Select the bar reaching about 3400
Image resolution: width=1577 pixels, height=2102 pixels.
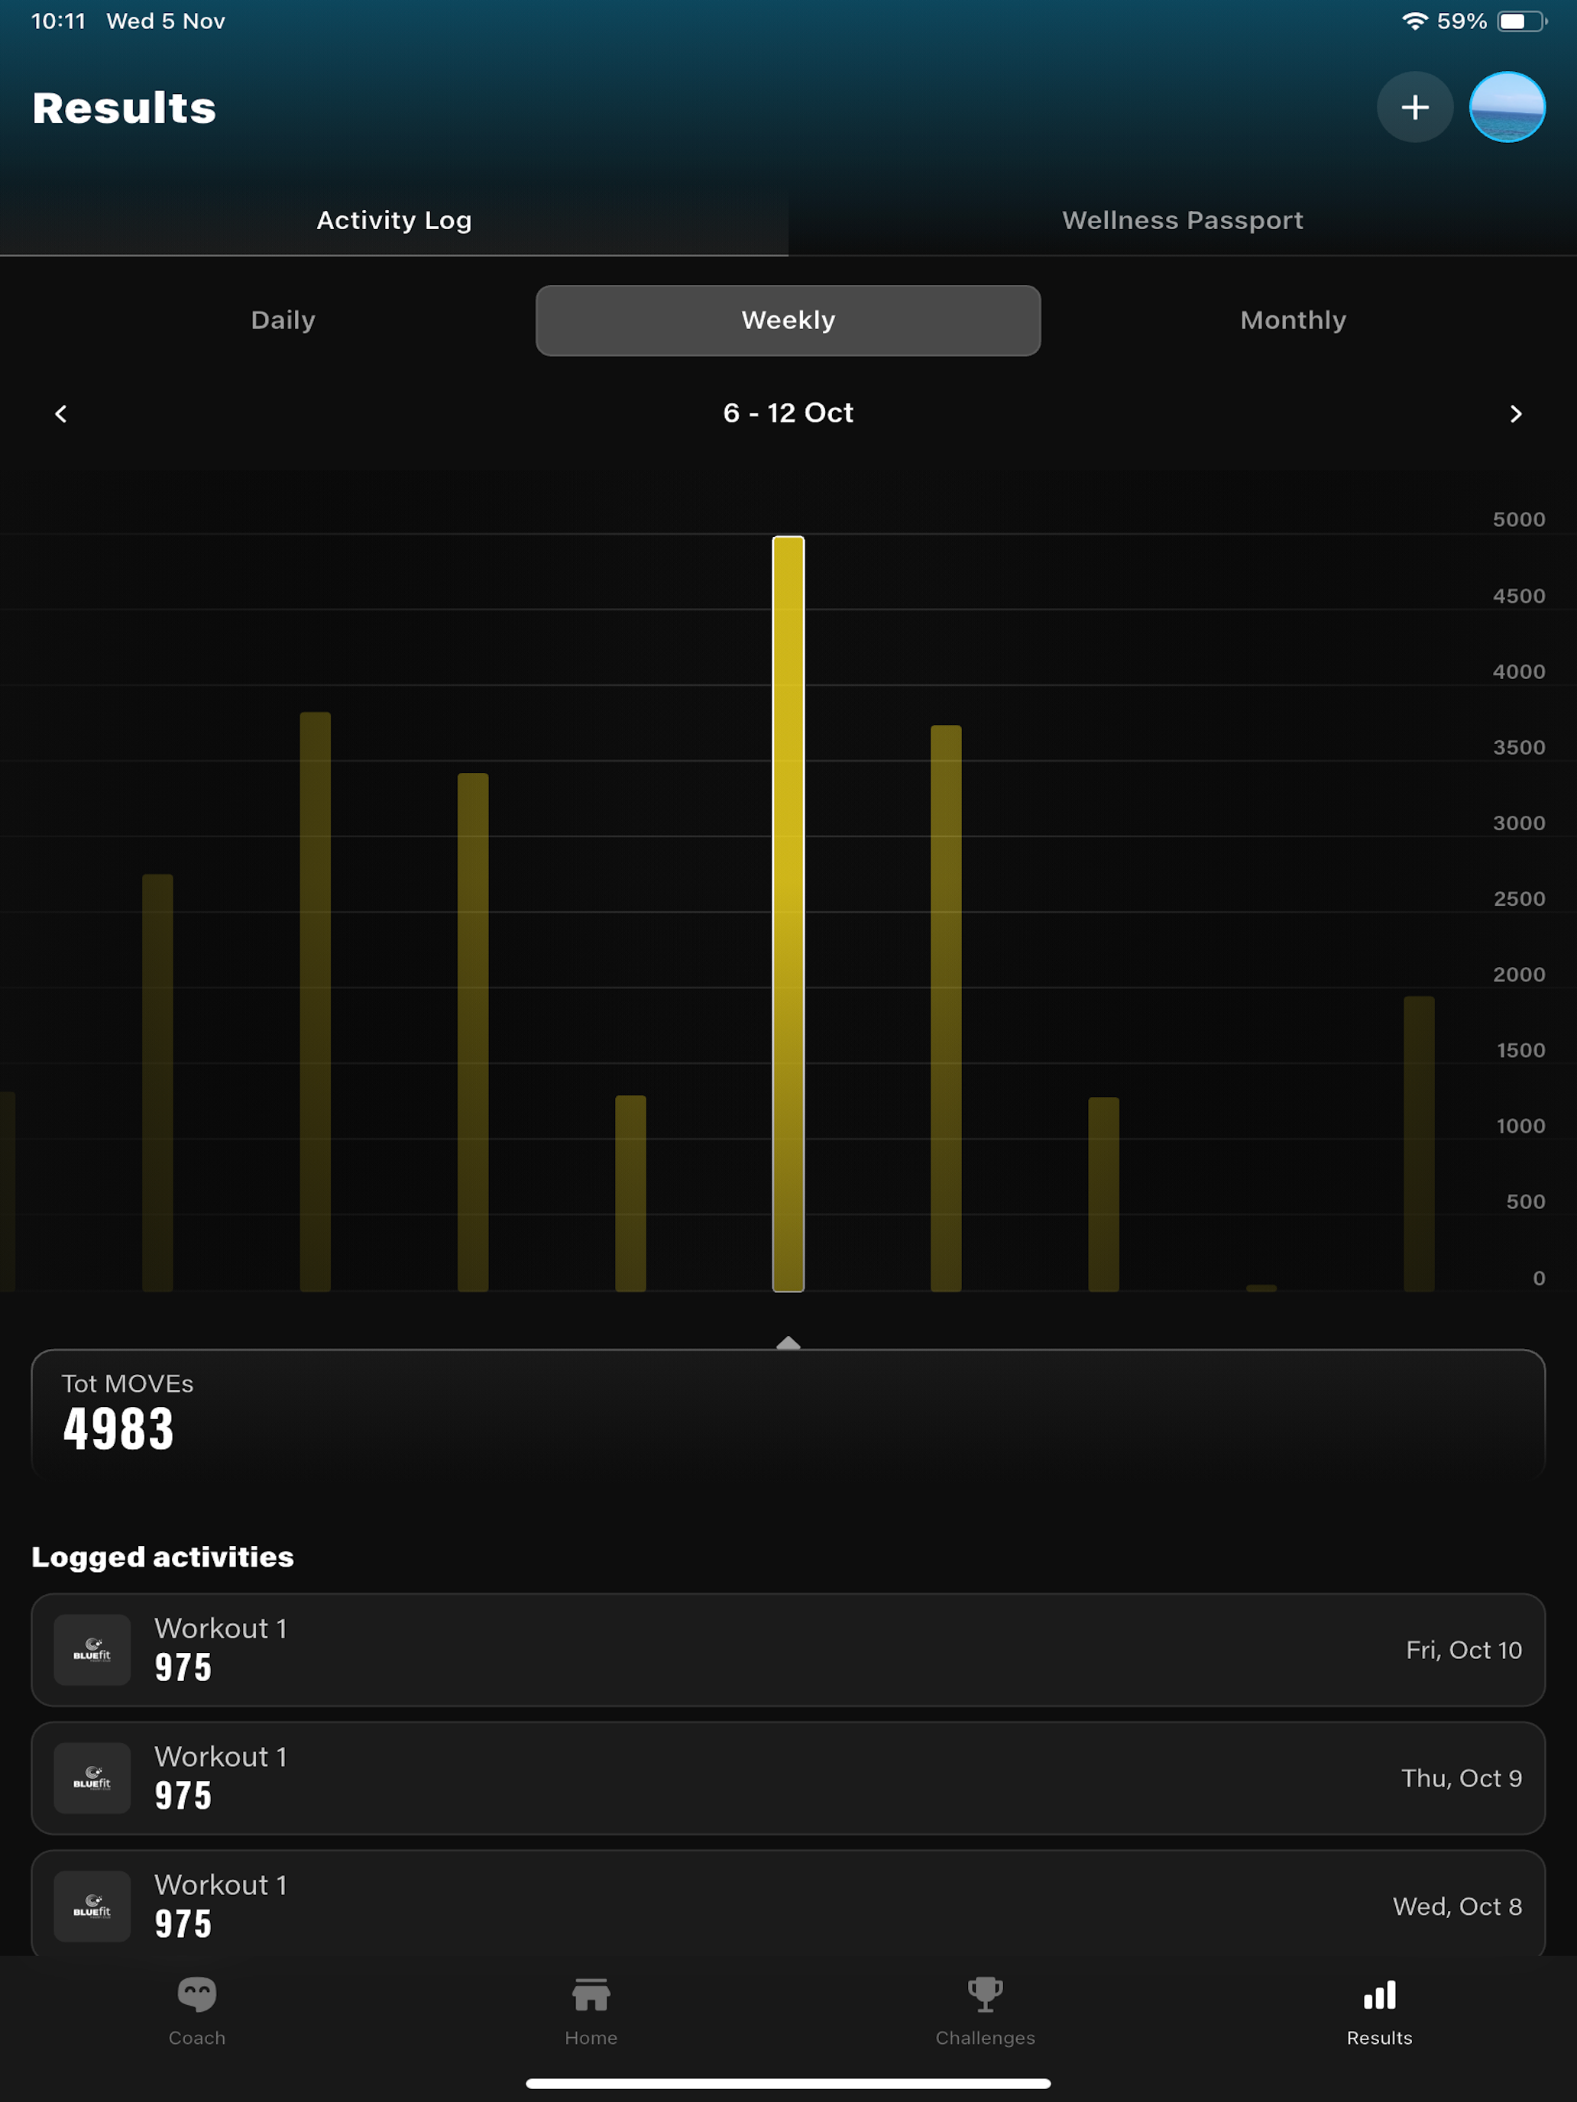[474, 1032]
